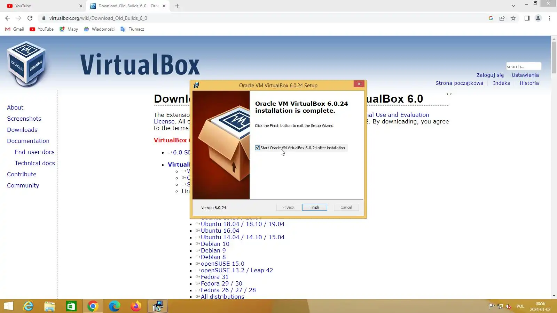
Task: Open the YouTube bookmark
Action: pyautogui.click(x=42, y=29)
